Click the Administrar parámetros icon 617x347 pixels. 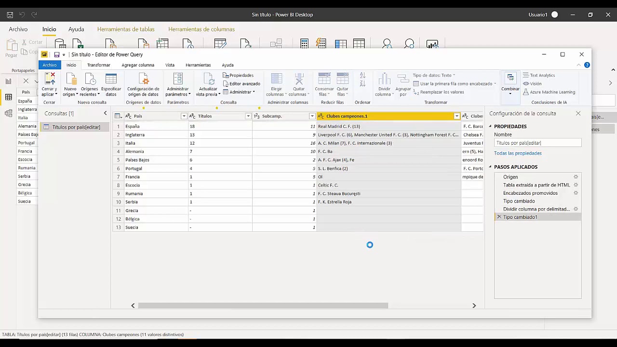pyautogui.click(x=178, y=79)
